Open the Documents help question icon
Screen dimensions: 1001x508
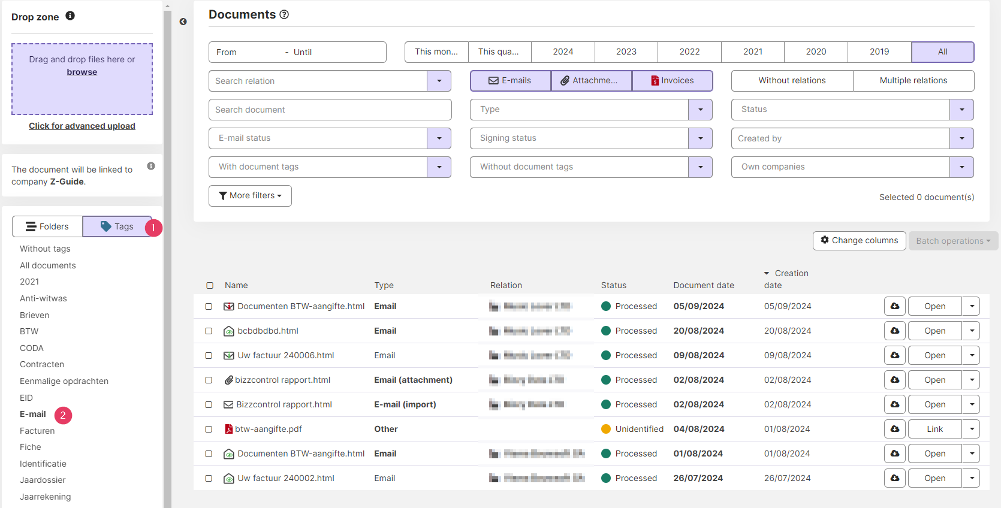(x=284, y=14)
